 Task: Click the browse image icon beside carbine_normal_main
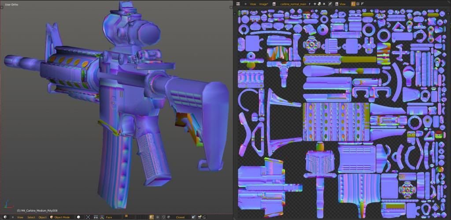tap(274, 4)
